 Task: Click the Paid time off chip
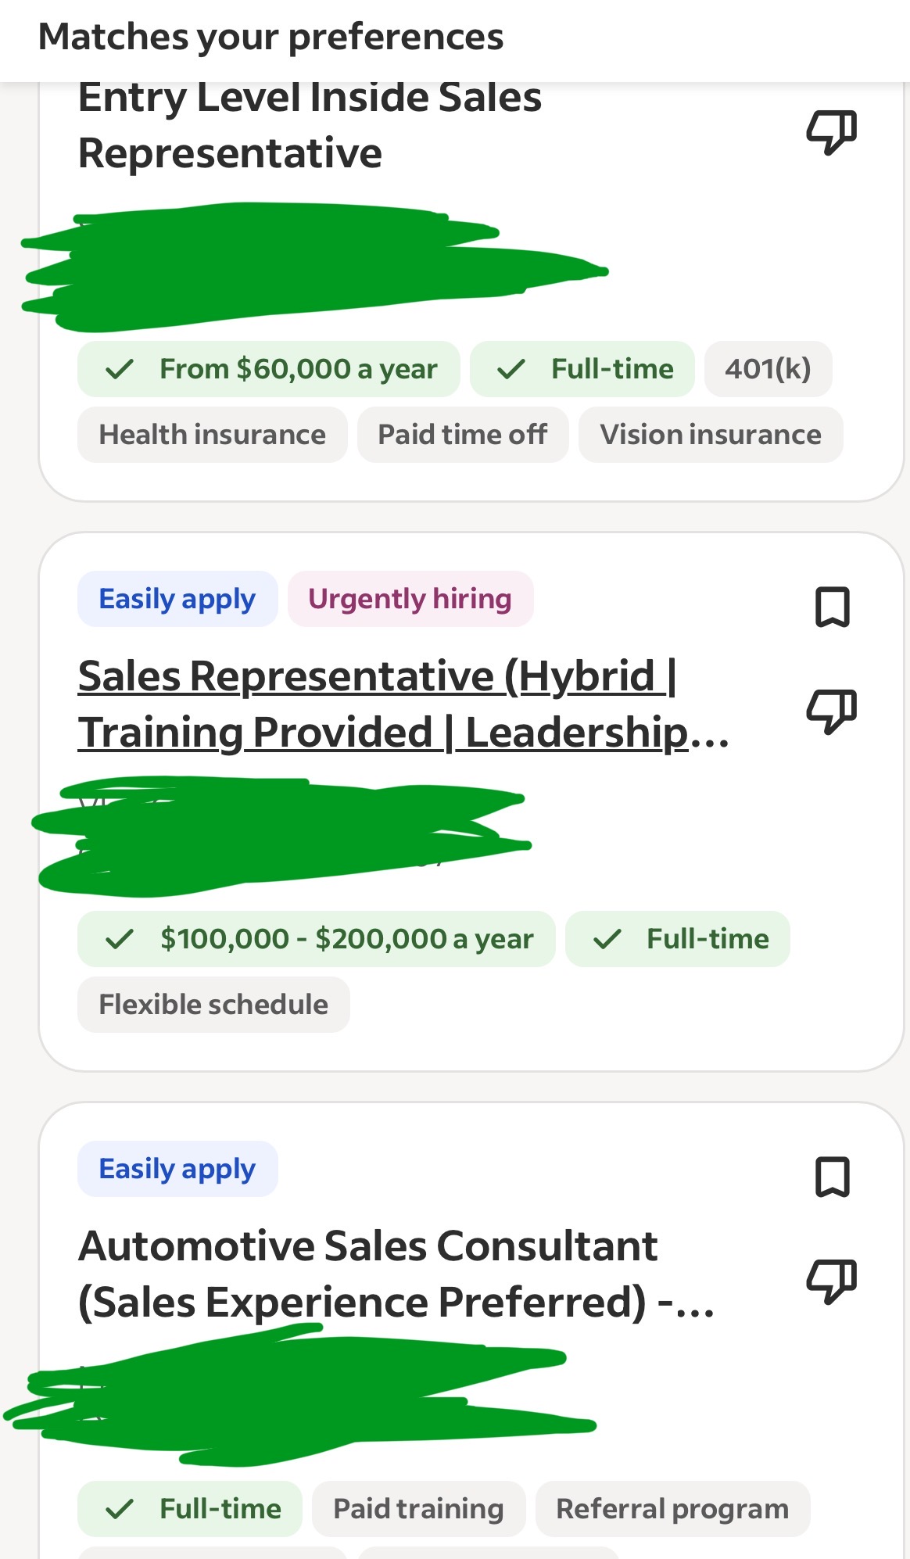click(462, 435)
